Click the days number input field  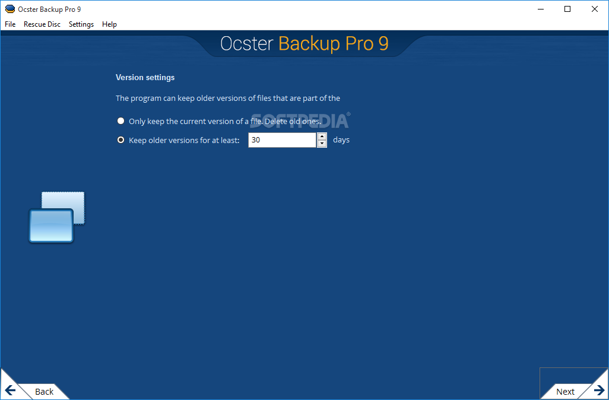[x=283, y=140]
